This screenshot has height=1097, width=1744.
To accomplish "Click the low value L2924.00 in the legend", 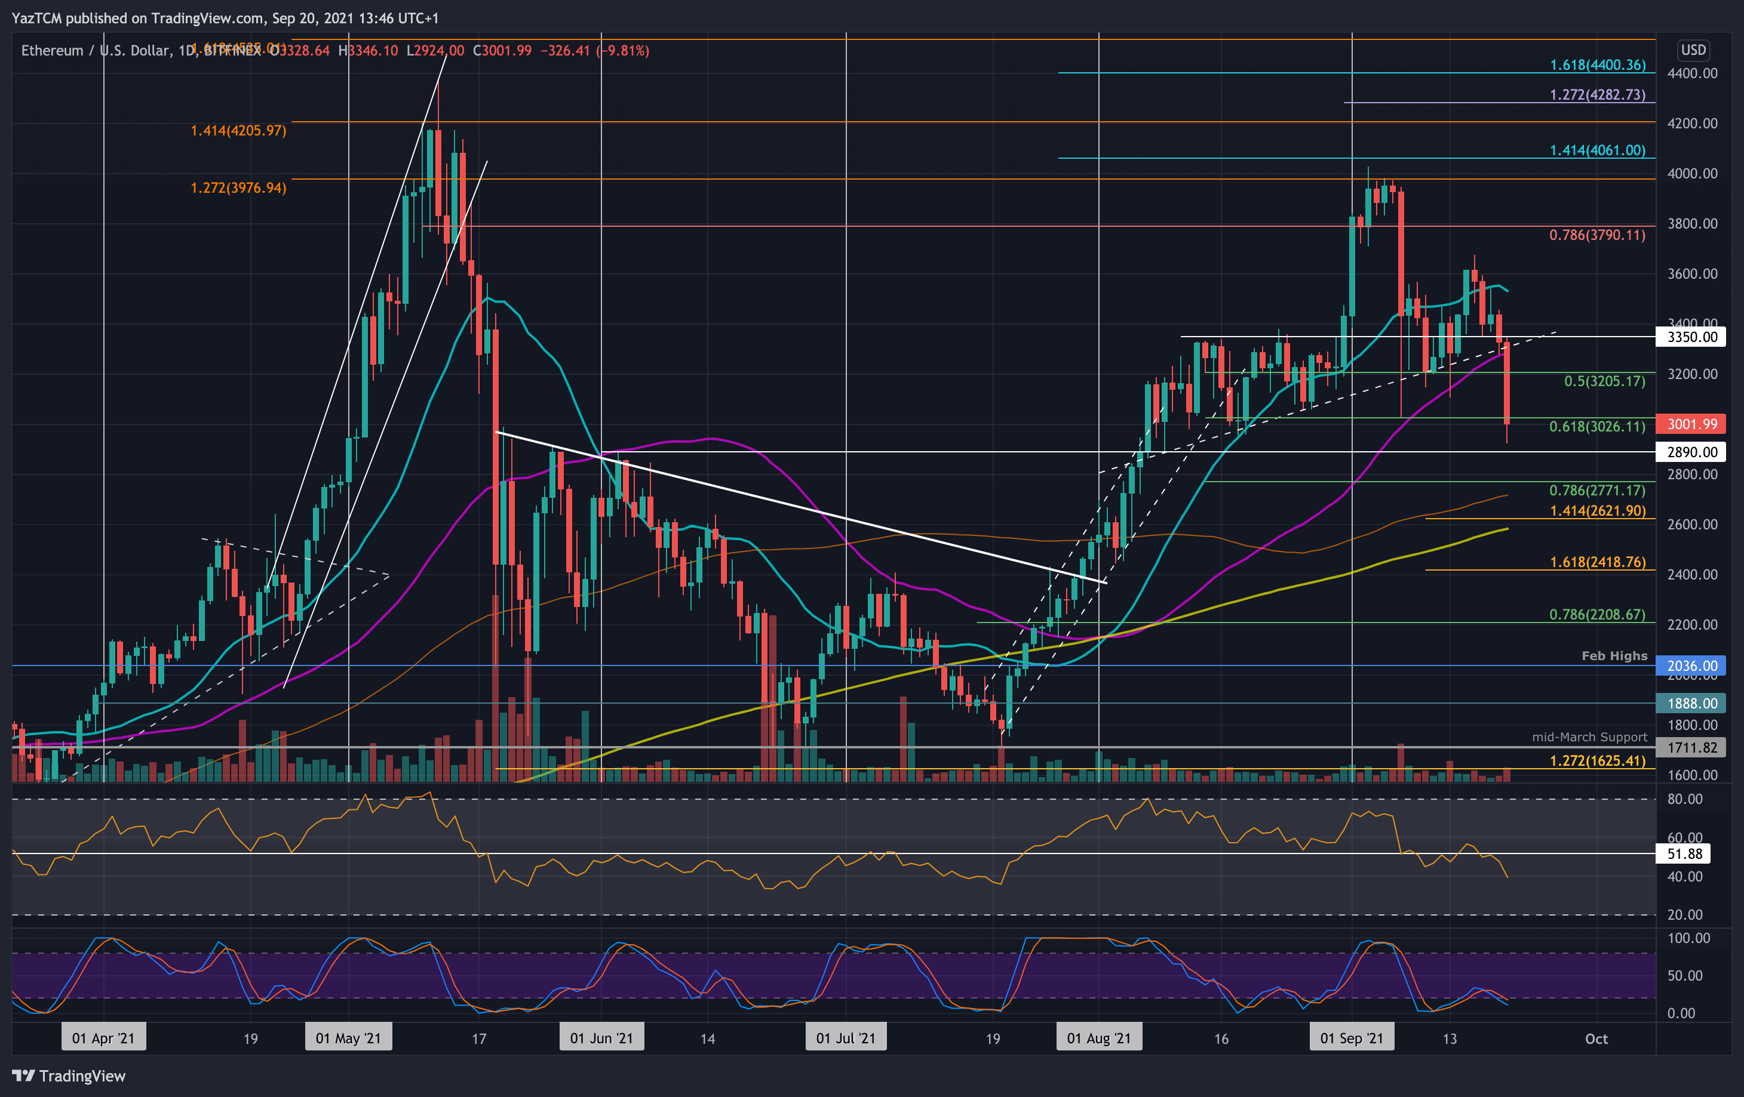I will point(435,51).
